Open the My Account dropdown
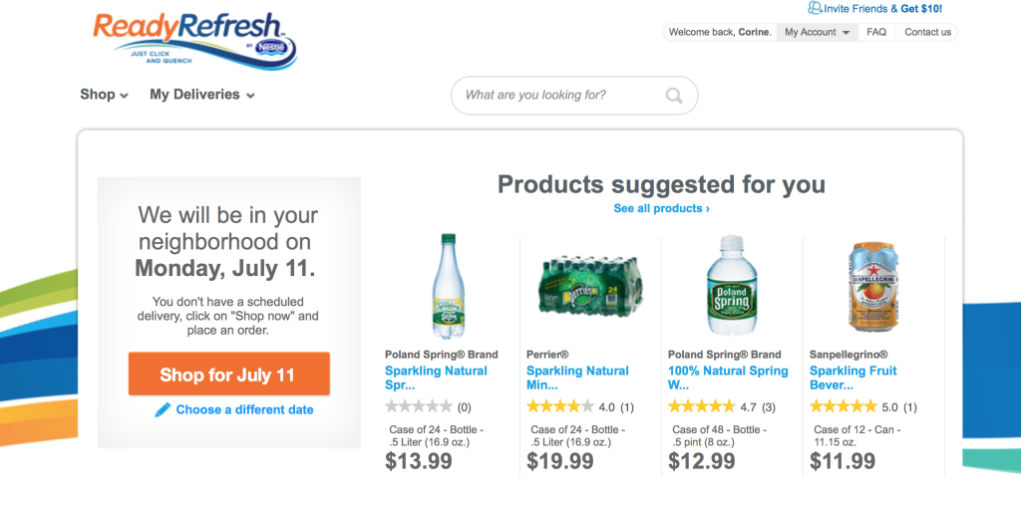Image resolution: width=1021 pixels, height=505 pixels. [818, 32]
